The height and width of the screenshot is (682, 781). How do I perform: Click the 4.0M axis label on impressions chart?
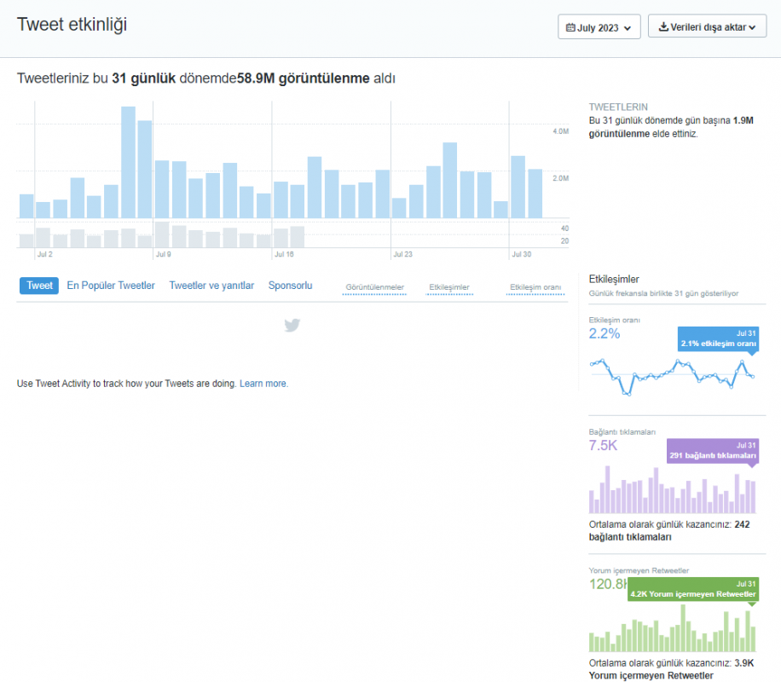tap(560, 131)
